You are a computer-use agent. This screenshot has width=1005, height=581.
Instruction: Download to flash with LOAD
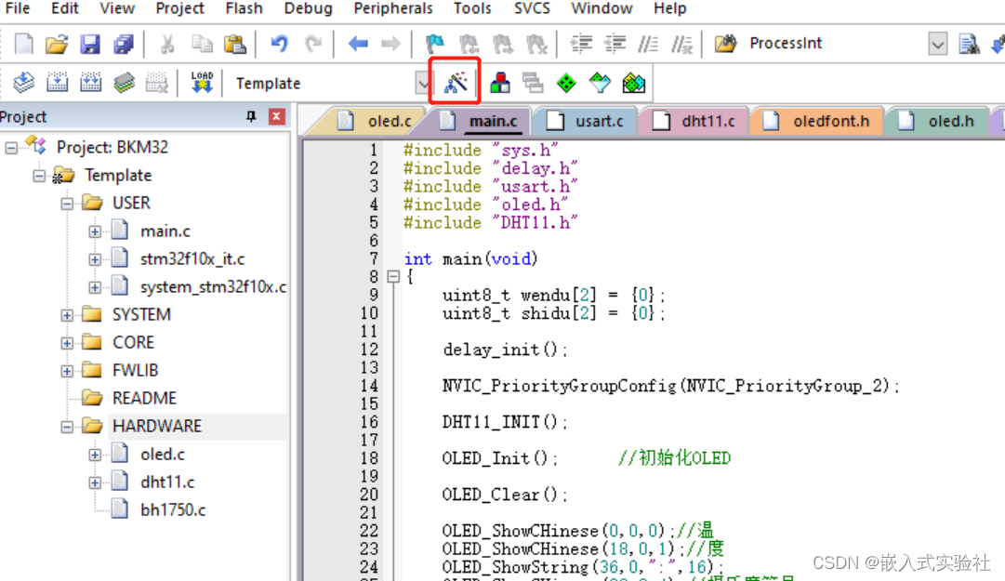pyautogui.click(x=202, y=83)
